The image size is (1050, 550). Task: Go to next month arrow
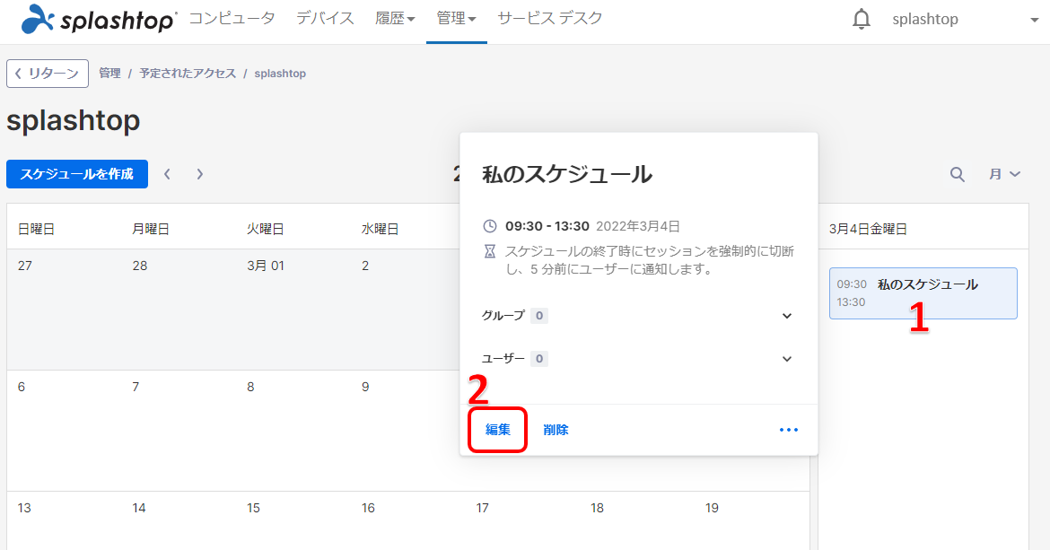tap(199, 174)
